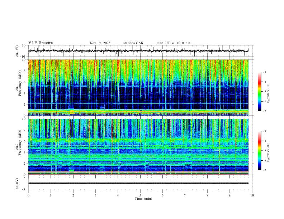Click the '-5' tick on upper colorbar
Image resolution: width=284 pixels, height=219 pixels.
pyautogui.click(x=264, y=92)
